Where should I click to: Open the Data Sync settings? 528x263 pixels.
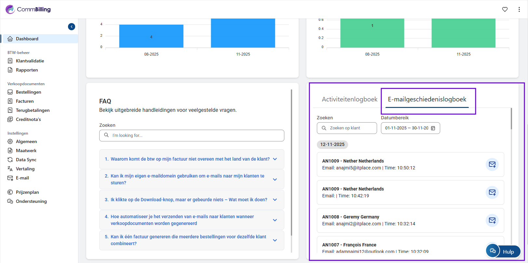coord(26,160)
